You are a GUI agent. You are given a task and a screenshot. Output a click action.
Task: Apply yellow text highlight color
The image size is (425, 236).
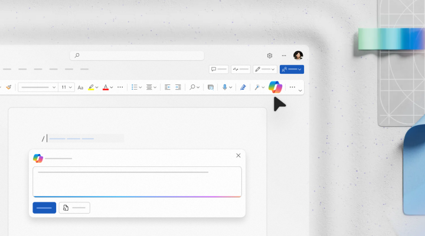tap(91, 87)
